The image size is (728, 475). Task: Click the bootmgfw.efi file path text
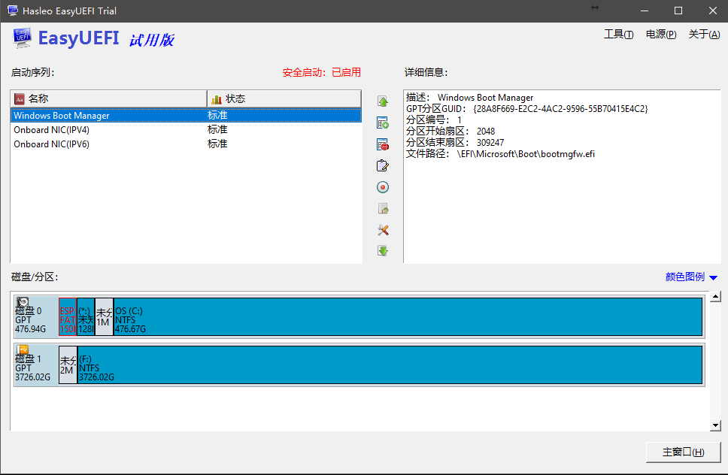pyautogui.click(x=526, y=154)
